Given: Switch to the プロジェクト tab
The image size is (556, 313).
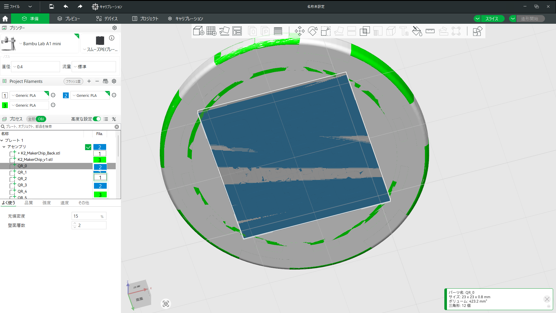Looking at the screenshot, I should pyautogui.click(x=145, y=19).
